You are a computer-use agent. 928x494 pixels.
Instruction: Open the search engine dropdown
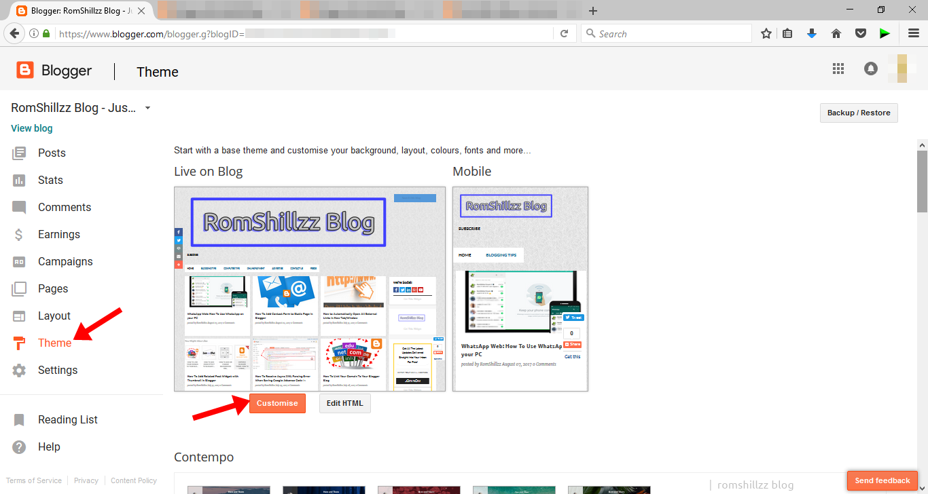(x=590, y=33)
